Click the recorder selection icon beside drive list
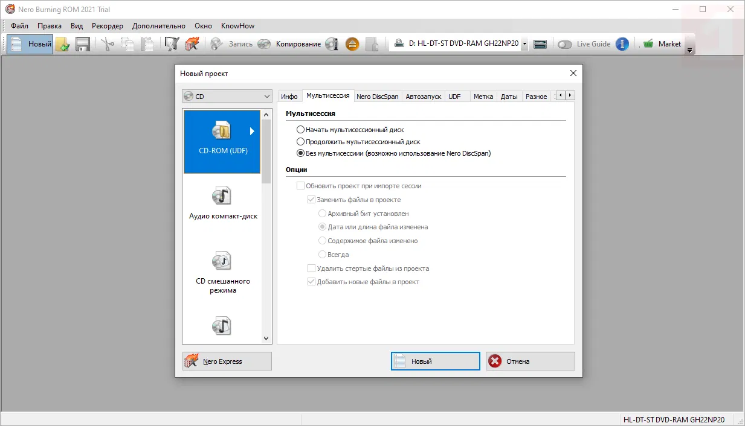This screenshot has width=745, height=426. point(540,44)
